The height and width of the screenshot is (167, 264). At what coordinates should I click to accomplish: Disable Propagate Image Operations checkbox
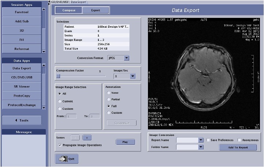point(60,145)
